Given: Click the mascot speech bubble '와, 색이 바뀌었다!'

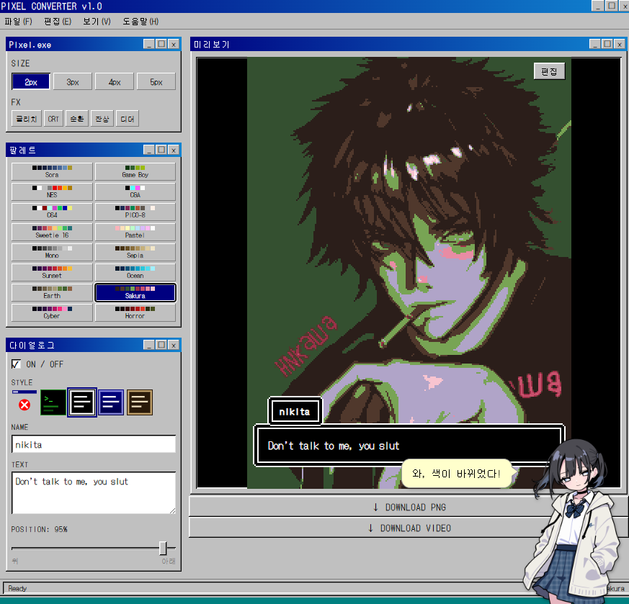Looking at the screenshot, I should (x=457, y=474).
